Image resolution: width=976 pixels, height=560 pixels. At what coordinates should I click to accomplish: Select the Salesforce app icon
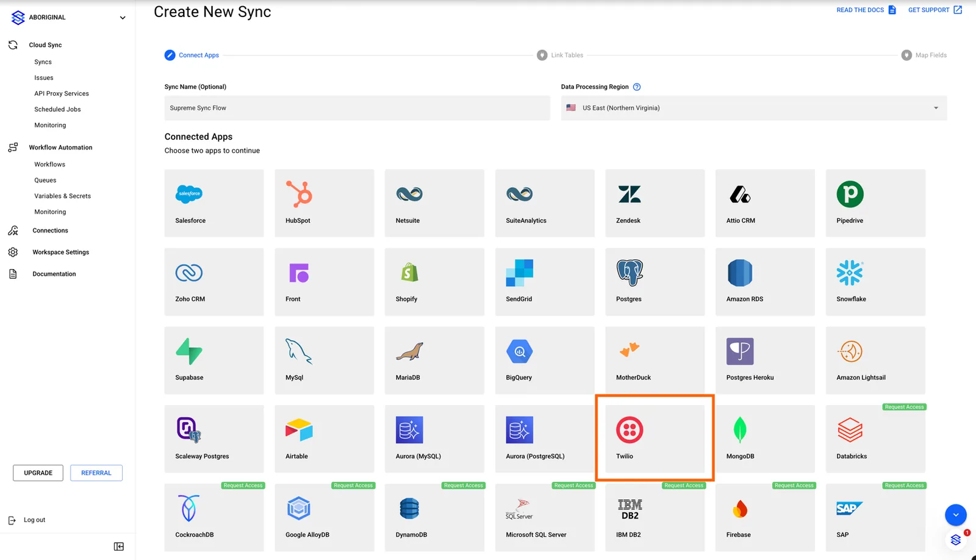click(189, 194)
